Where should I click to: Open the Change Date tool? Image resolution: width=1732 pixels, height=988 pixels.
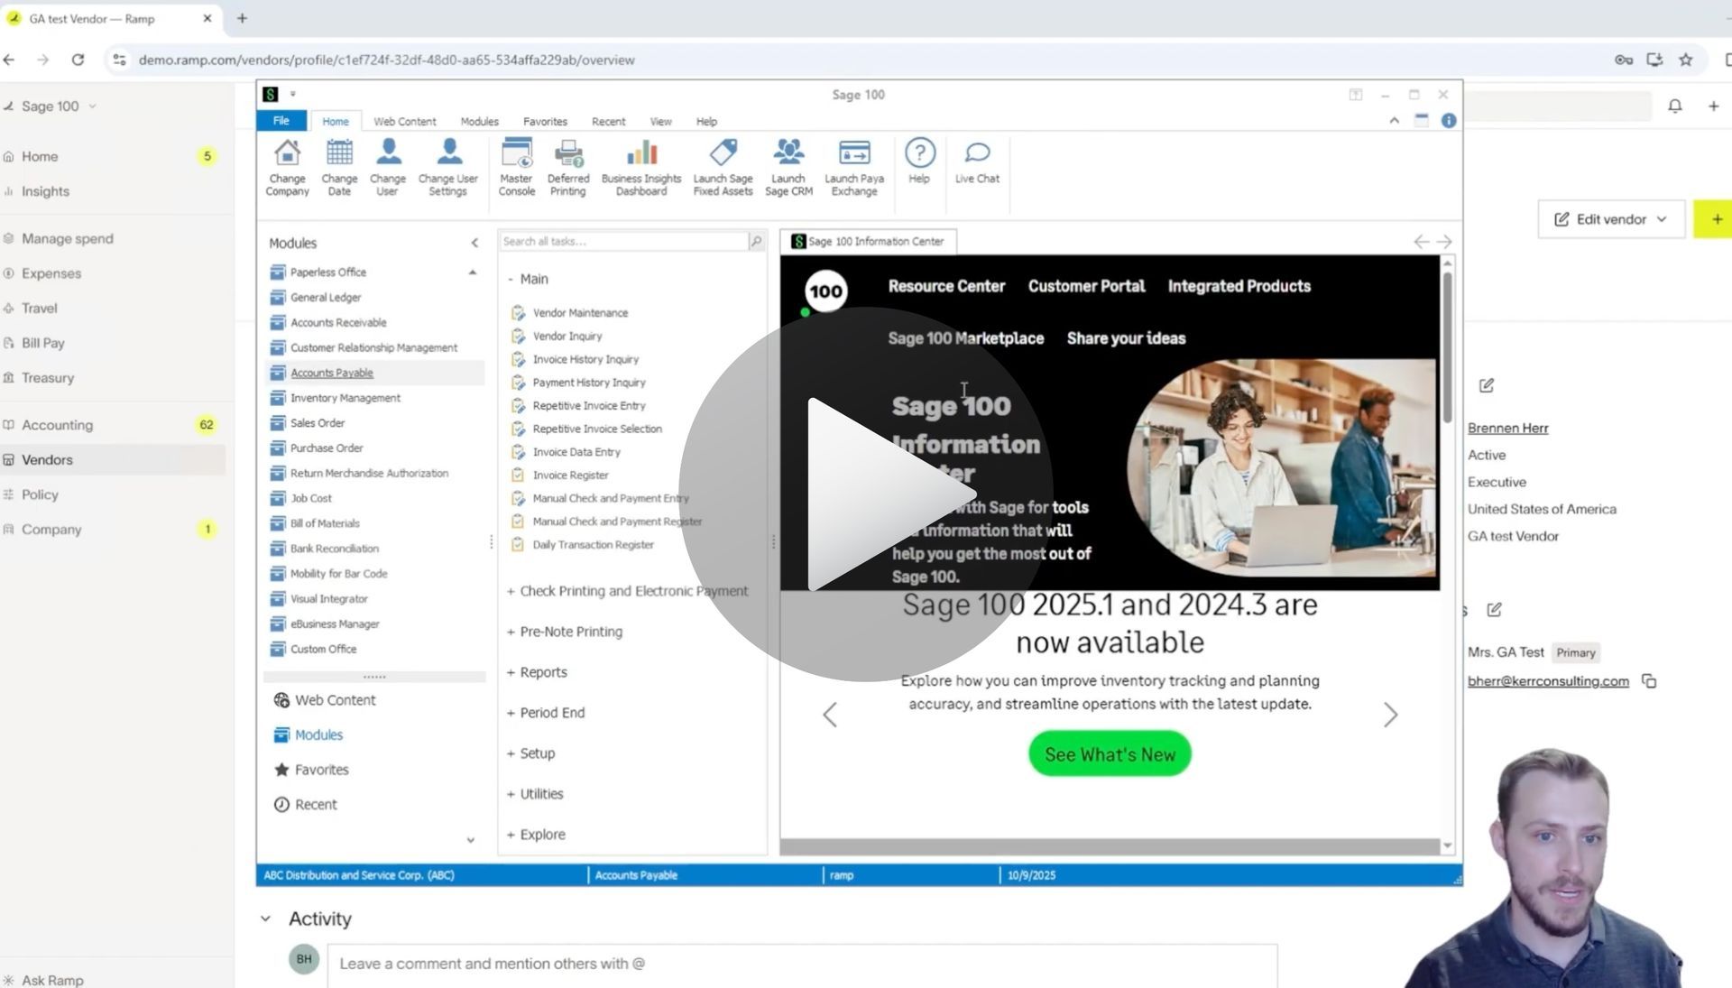click(339, 168)
